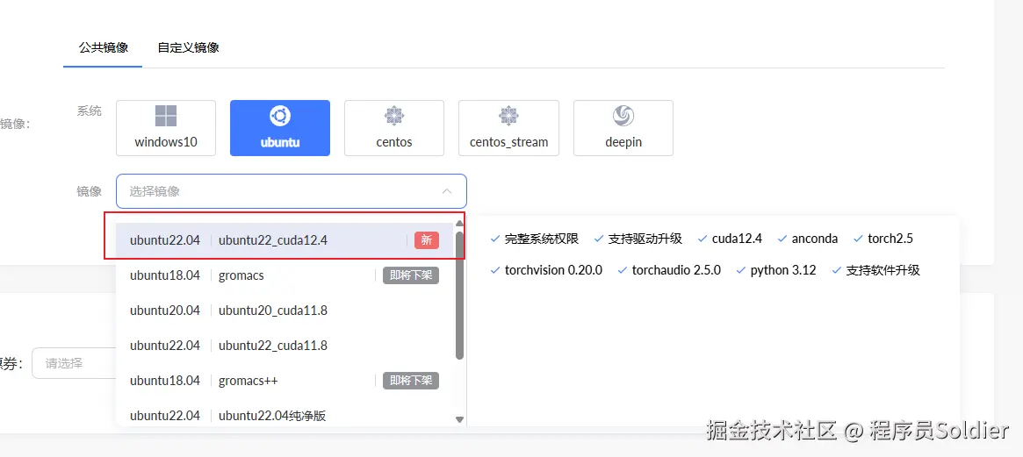Click checkmark icon beside cuda12.4
Viewport: 1023px width, 457px height.
(702, 239)
